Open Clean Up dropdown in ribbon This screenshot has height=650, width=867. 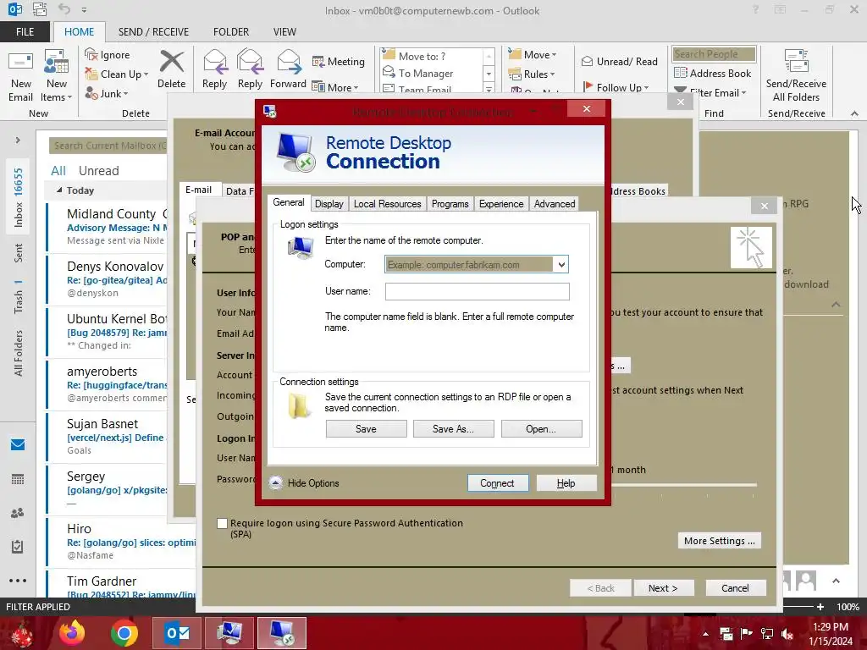(116, 74)
